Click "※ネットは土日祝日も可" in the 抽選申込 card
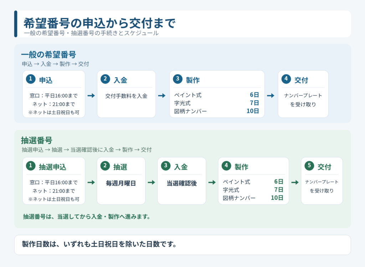 [54, 199]
